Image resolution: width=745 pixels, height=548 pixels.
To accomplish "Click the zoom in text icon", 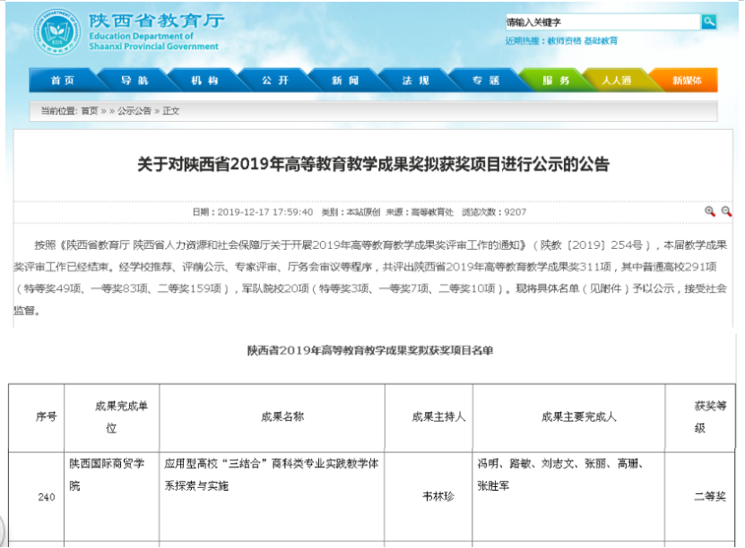I will [709, 211].
